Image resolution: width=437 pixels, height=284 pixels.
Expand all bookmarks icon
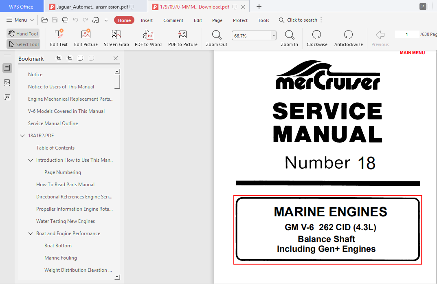click(x=59, y=58)
